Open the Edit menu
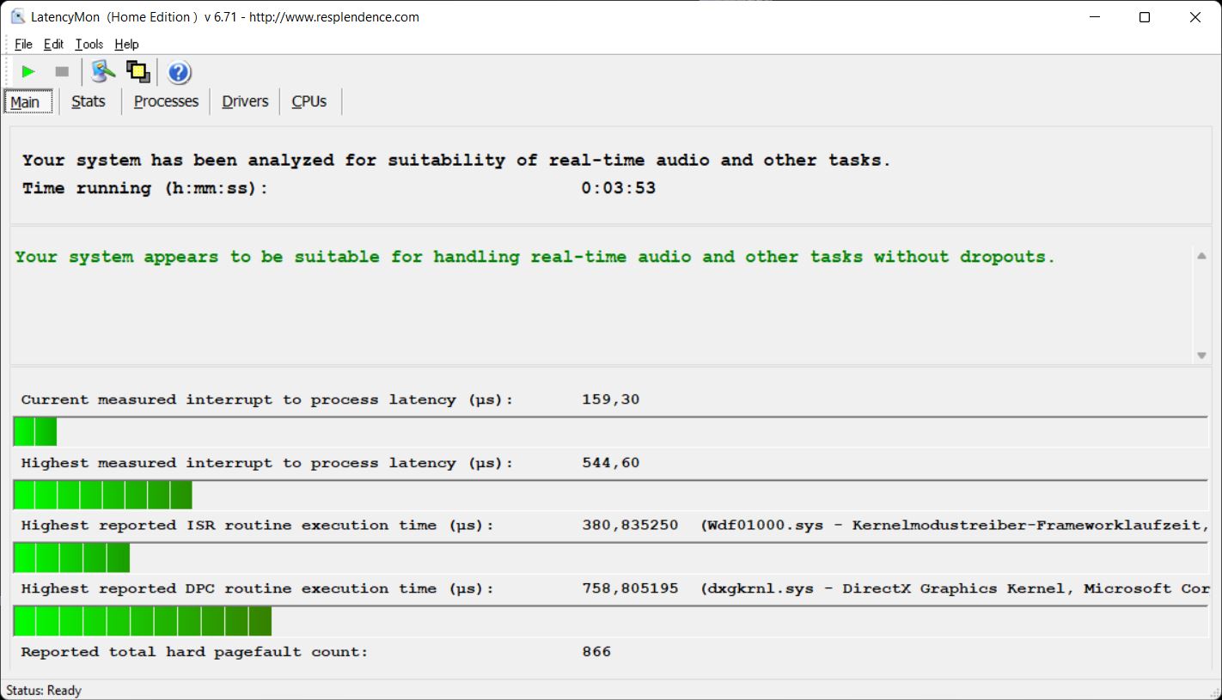 tap(53, 45)
